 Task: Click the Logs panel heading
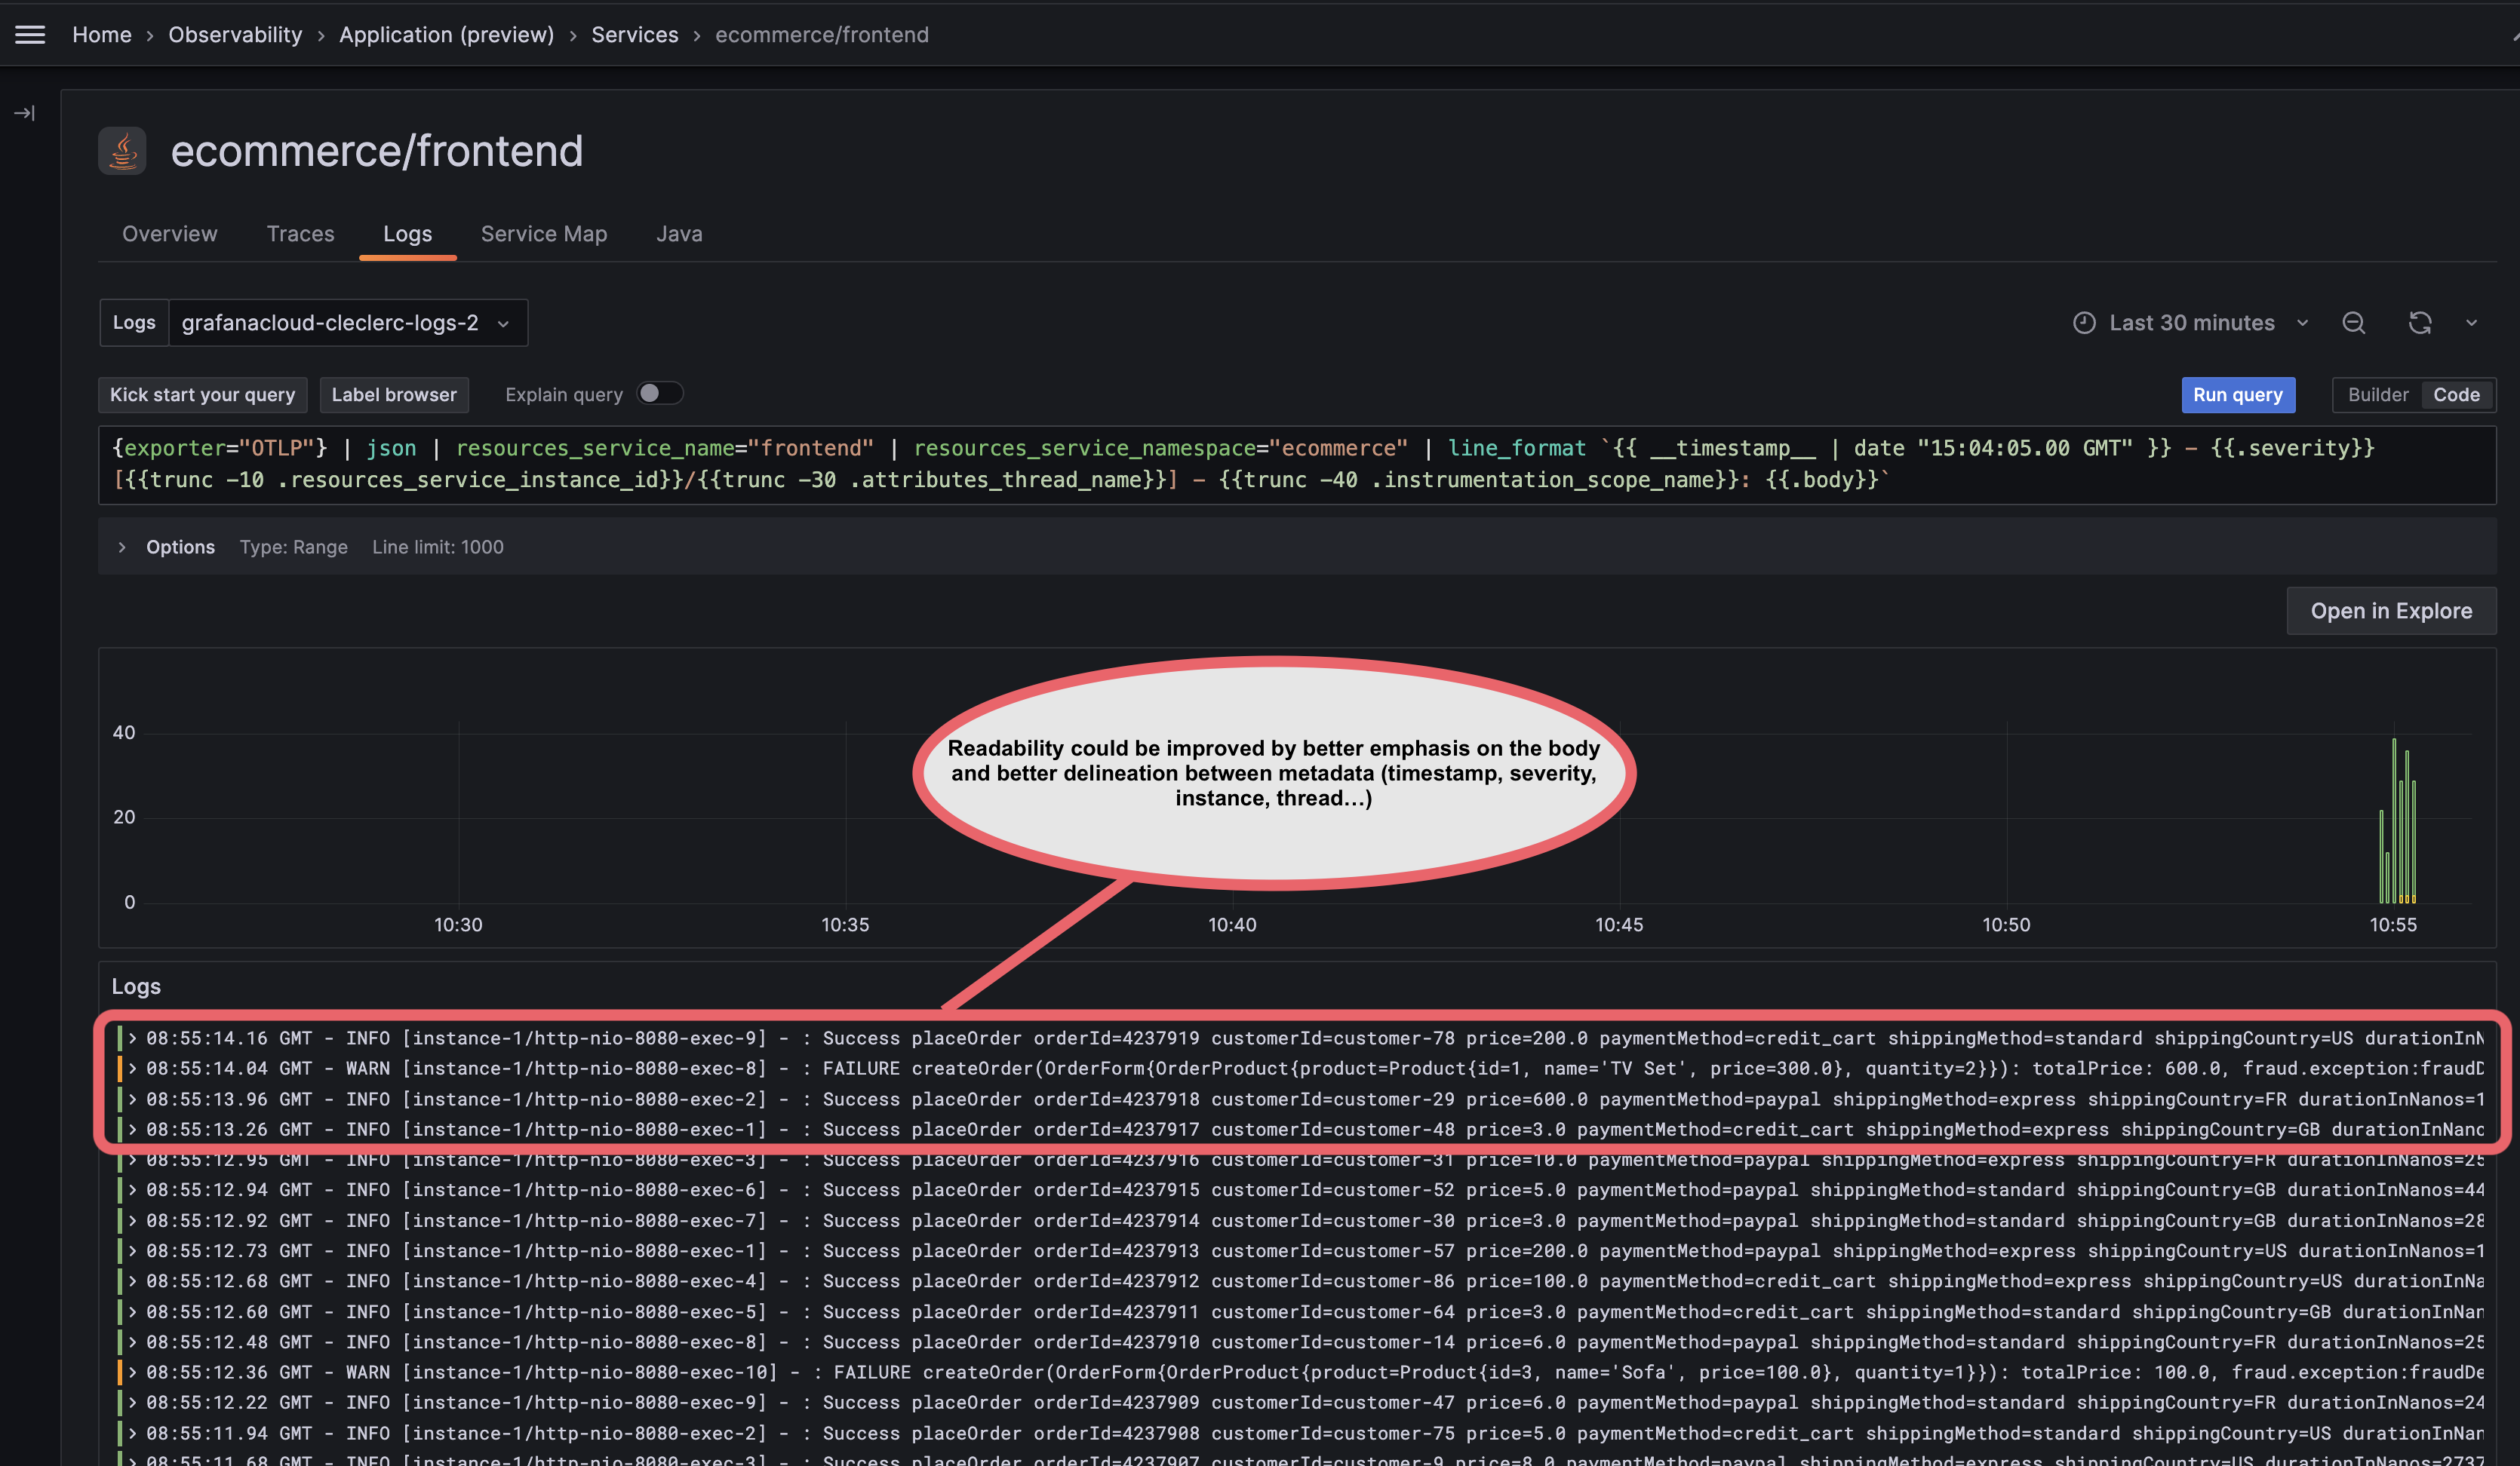pos(136,986)
